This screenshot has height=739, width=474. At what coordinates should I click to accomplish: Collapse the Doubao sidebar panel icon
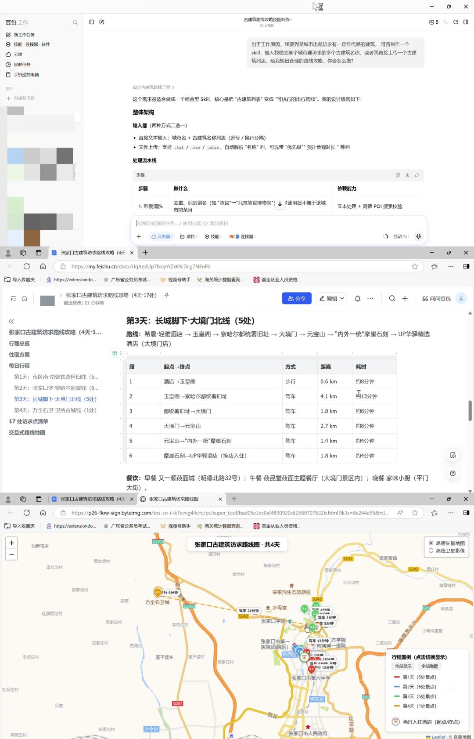tap(92, 22)
